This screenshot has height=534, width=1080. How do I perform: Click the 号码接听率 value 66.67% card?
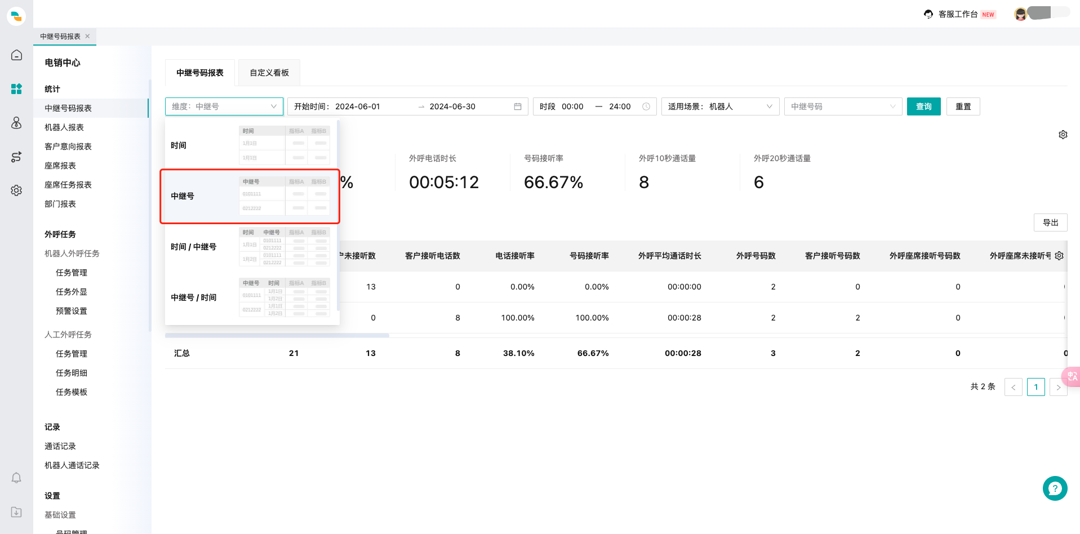click(x=553, y=182)
